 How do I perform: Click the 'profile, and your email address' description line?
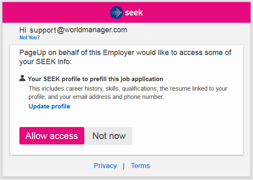click(x=96, y=97)
